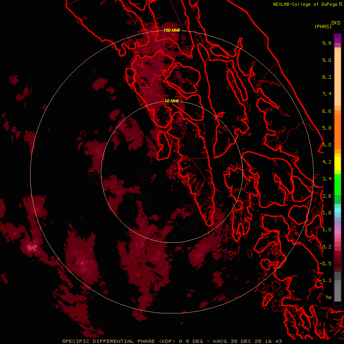Click the 9.0 scale value
The image size is (344, 344).
click(327, 60)
